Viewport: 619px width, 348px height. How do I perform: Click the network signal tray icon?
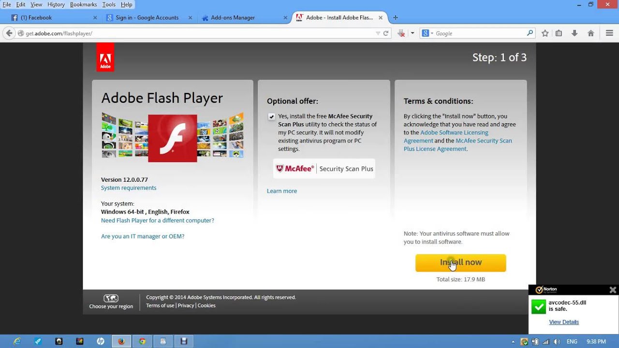coord(546,342)
